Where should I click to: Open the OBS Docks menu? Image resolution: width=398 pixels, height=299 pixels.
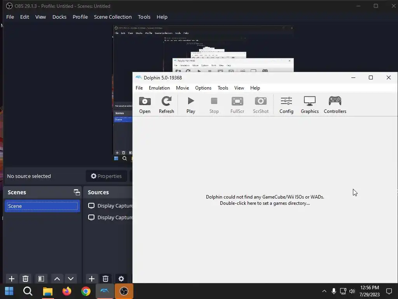(59, 17)
